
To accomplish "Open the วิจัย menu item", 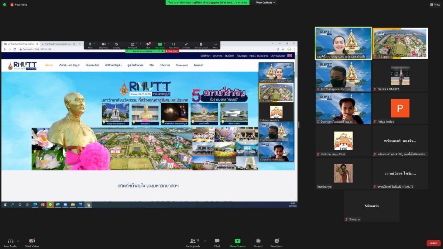I will click(151, 65).
